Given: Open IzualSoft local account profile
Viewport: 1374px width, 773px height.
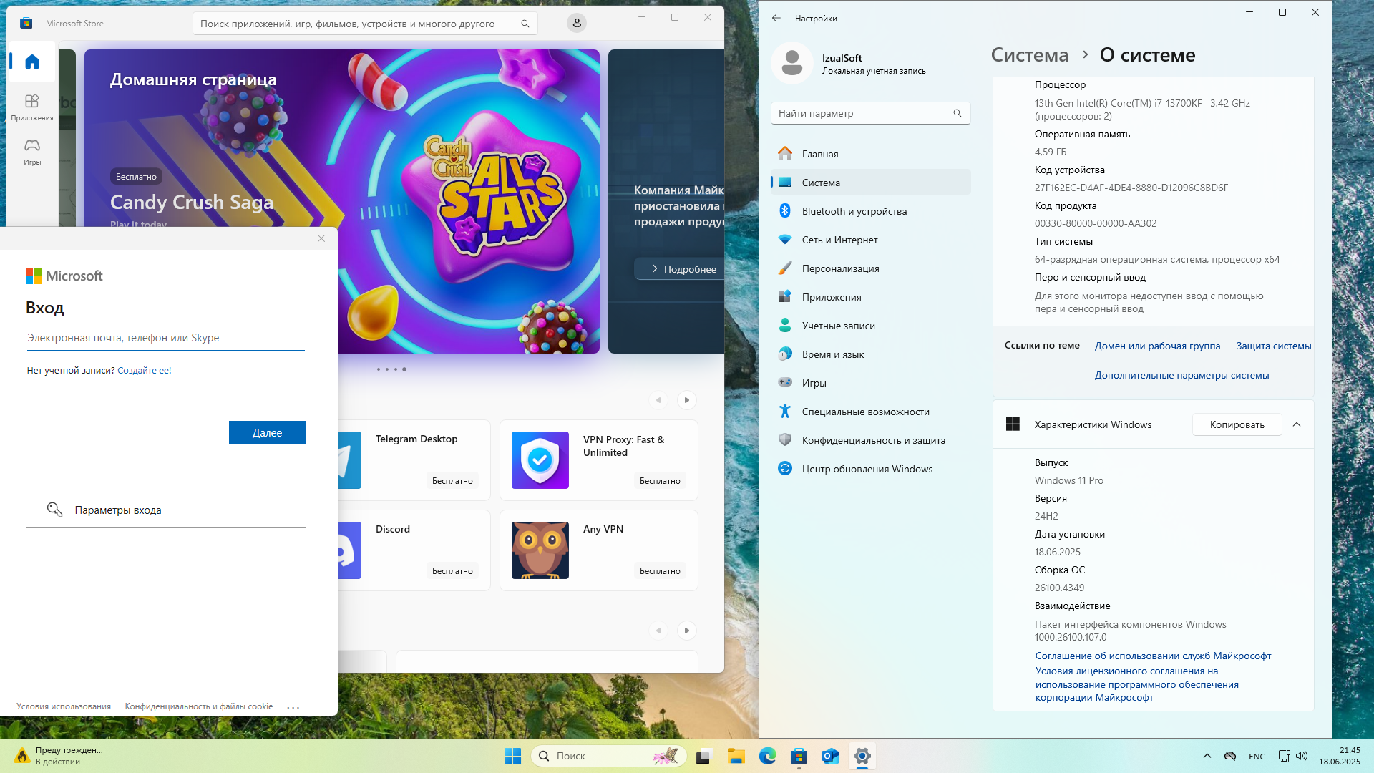Looking at the screenshot, I should (849, 63).
